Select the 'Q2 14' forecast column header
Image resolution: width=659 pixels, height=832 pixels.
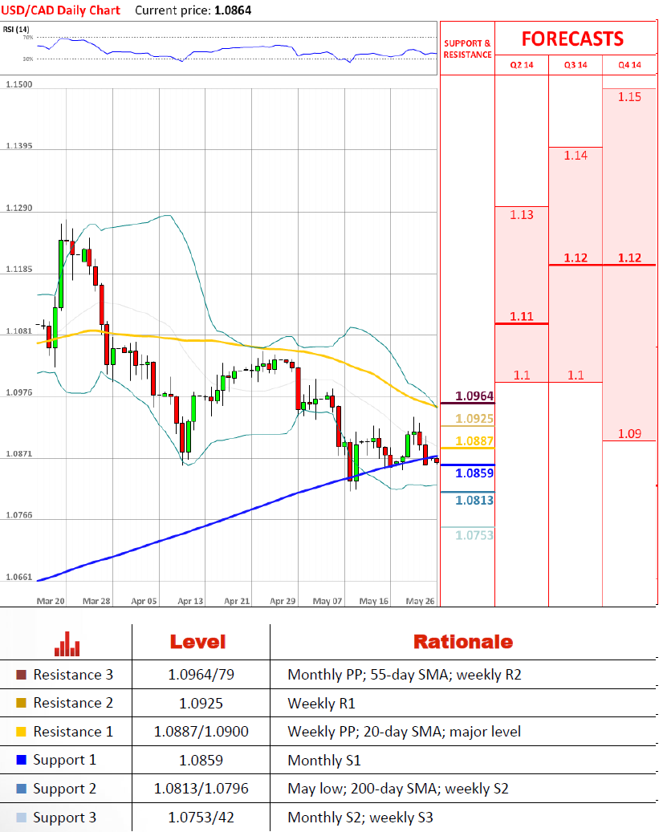click(x=522, y=65)
